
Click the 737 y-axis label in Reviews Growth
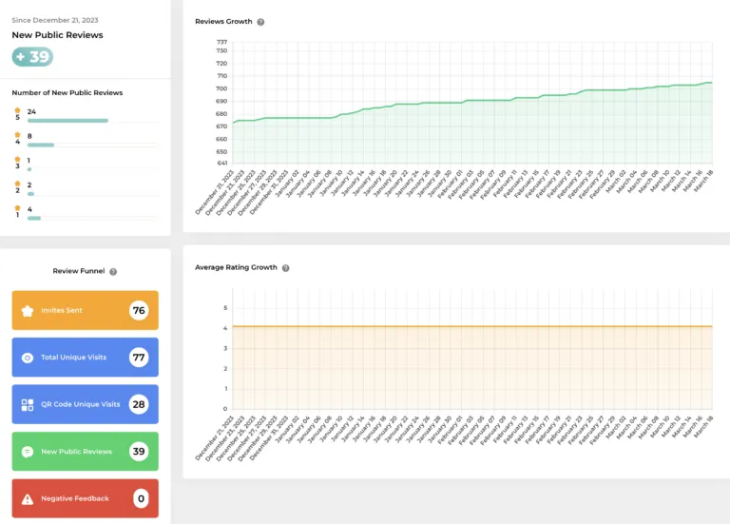click(x=221, y=42)
